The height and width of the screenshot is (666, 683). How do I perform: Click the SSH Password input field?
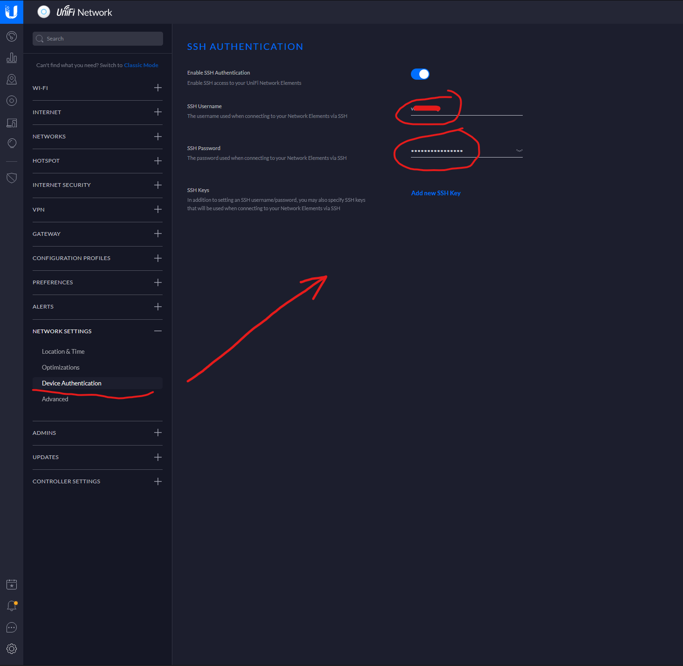coord(461,151)
